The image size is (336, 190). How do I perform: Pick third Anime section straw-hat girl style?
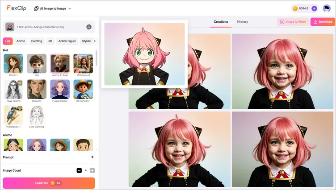point(60,145)
